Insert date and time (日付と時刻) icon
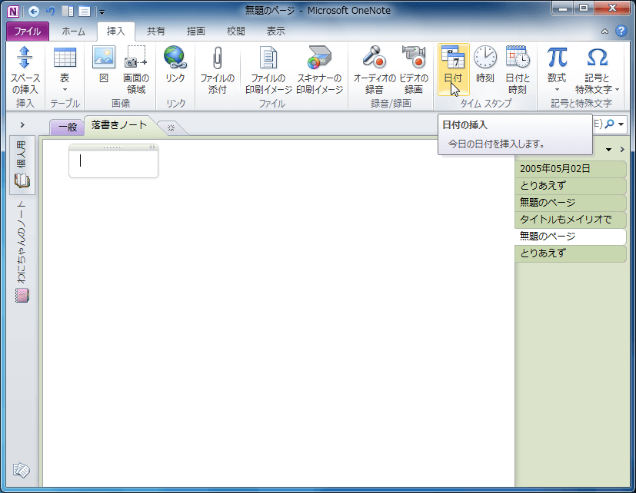The image size is (636, 493). click(518, 71)
